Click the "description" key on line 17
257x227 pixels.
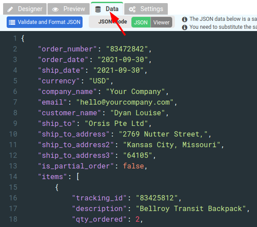click(x=99, y=208)
